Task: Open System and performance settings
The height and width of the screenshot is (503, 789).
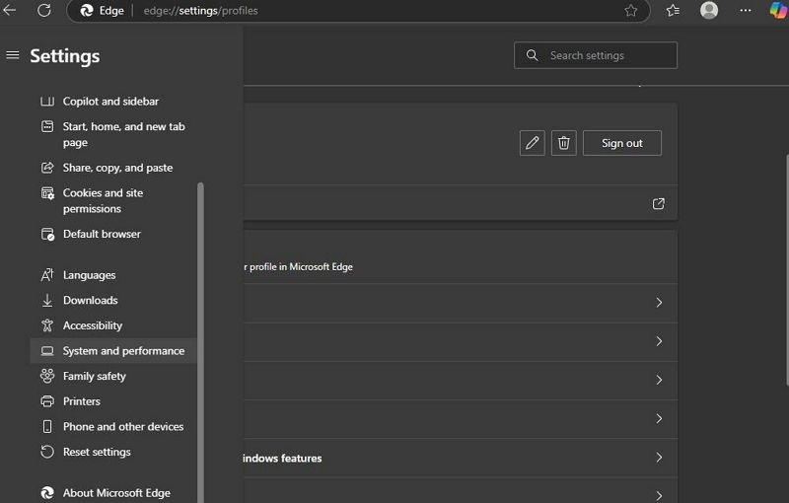Action: [123, 351]
